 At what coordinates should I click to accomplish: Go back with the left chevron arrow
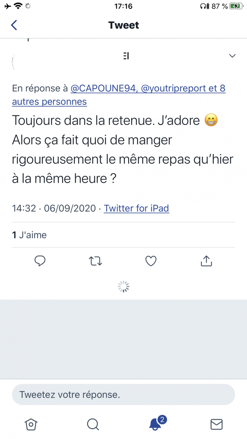tap(14, 25)
